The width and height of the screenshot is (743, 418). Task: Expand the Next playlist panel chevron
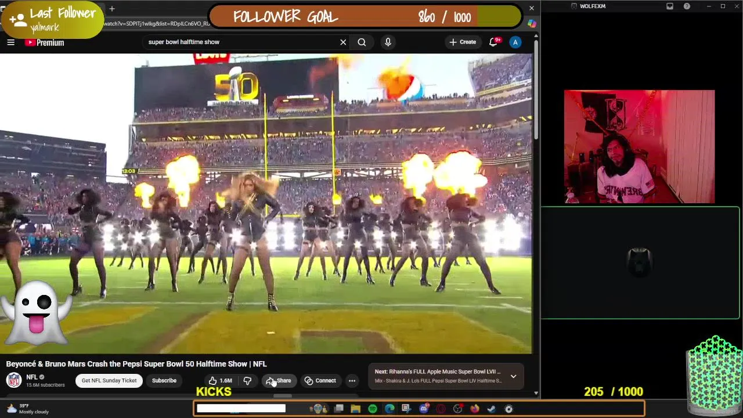513,376
